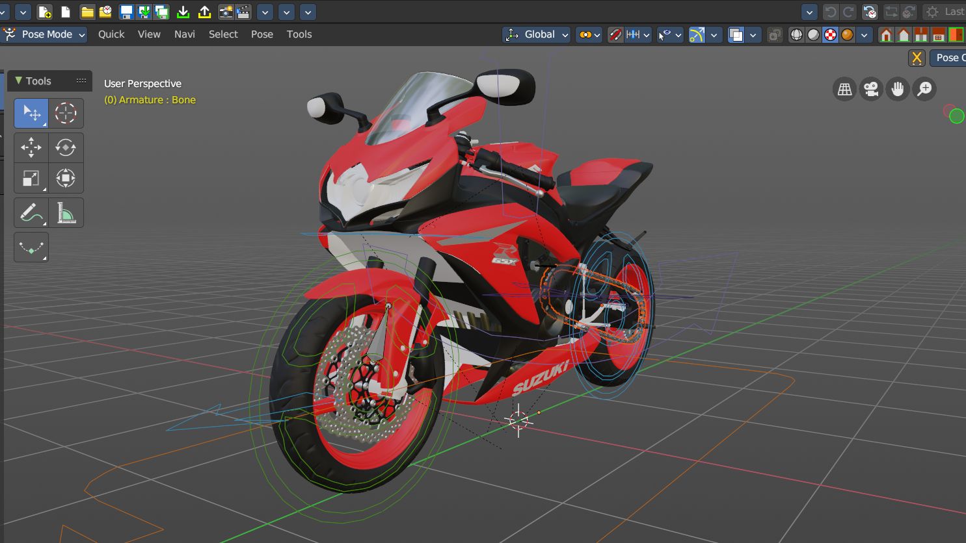Create a new file with plus icon
This screenshot has height=543, width=966.
click(44, 12)
